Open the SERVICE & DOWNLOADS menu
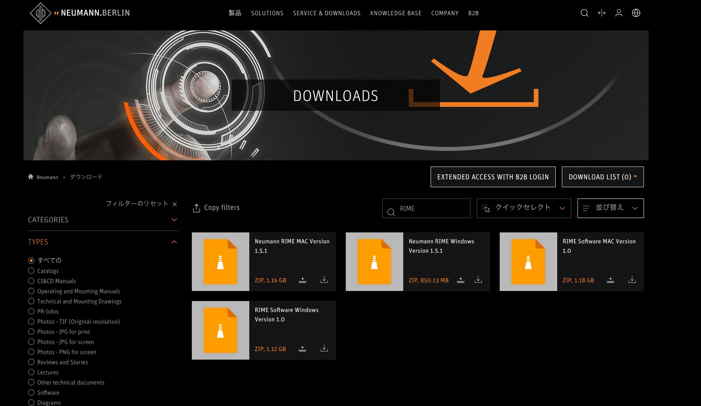 pyautogui.click(x=327, y=13)
